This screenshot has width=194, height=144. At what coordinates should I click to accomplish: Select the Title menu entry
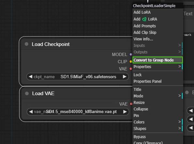(158, 89)
